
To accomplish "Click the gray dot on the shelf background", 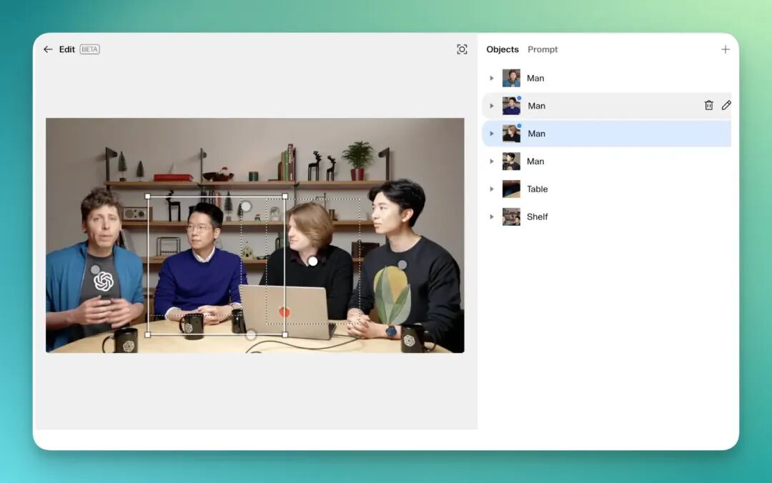I will pos(246,206).
